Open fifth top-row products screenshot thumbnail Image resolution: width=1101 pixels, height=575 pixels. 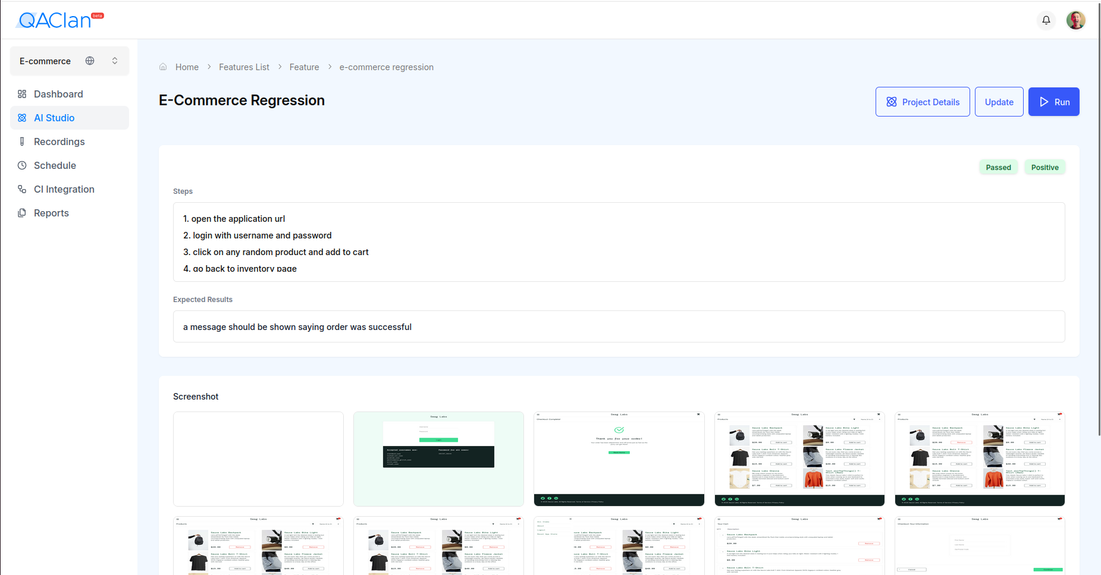[980, 459]
